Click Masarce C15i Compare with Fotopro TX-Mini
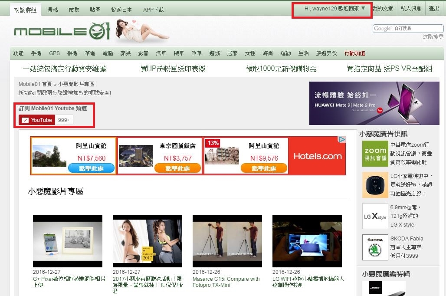The image size is (446, 296). pos(226,282)
